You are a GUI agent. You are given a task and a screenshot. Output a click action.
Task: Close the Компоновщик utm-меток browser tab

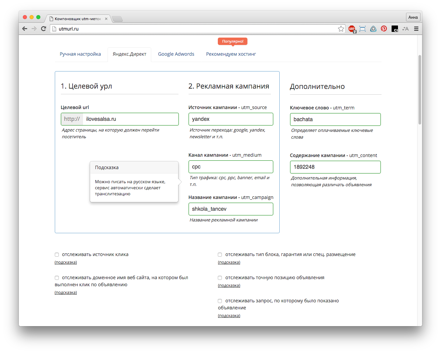106,19
